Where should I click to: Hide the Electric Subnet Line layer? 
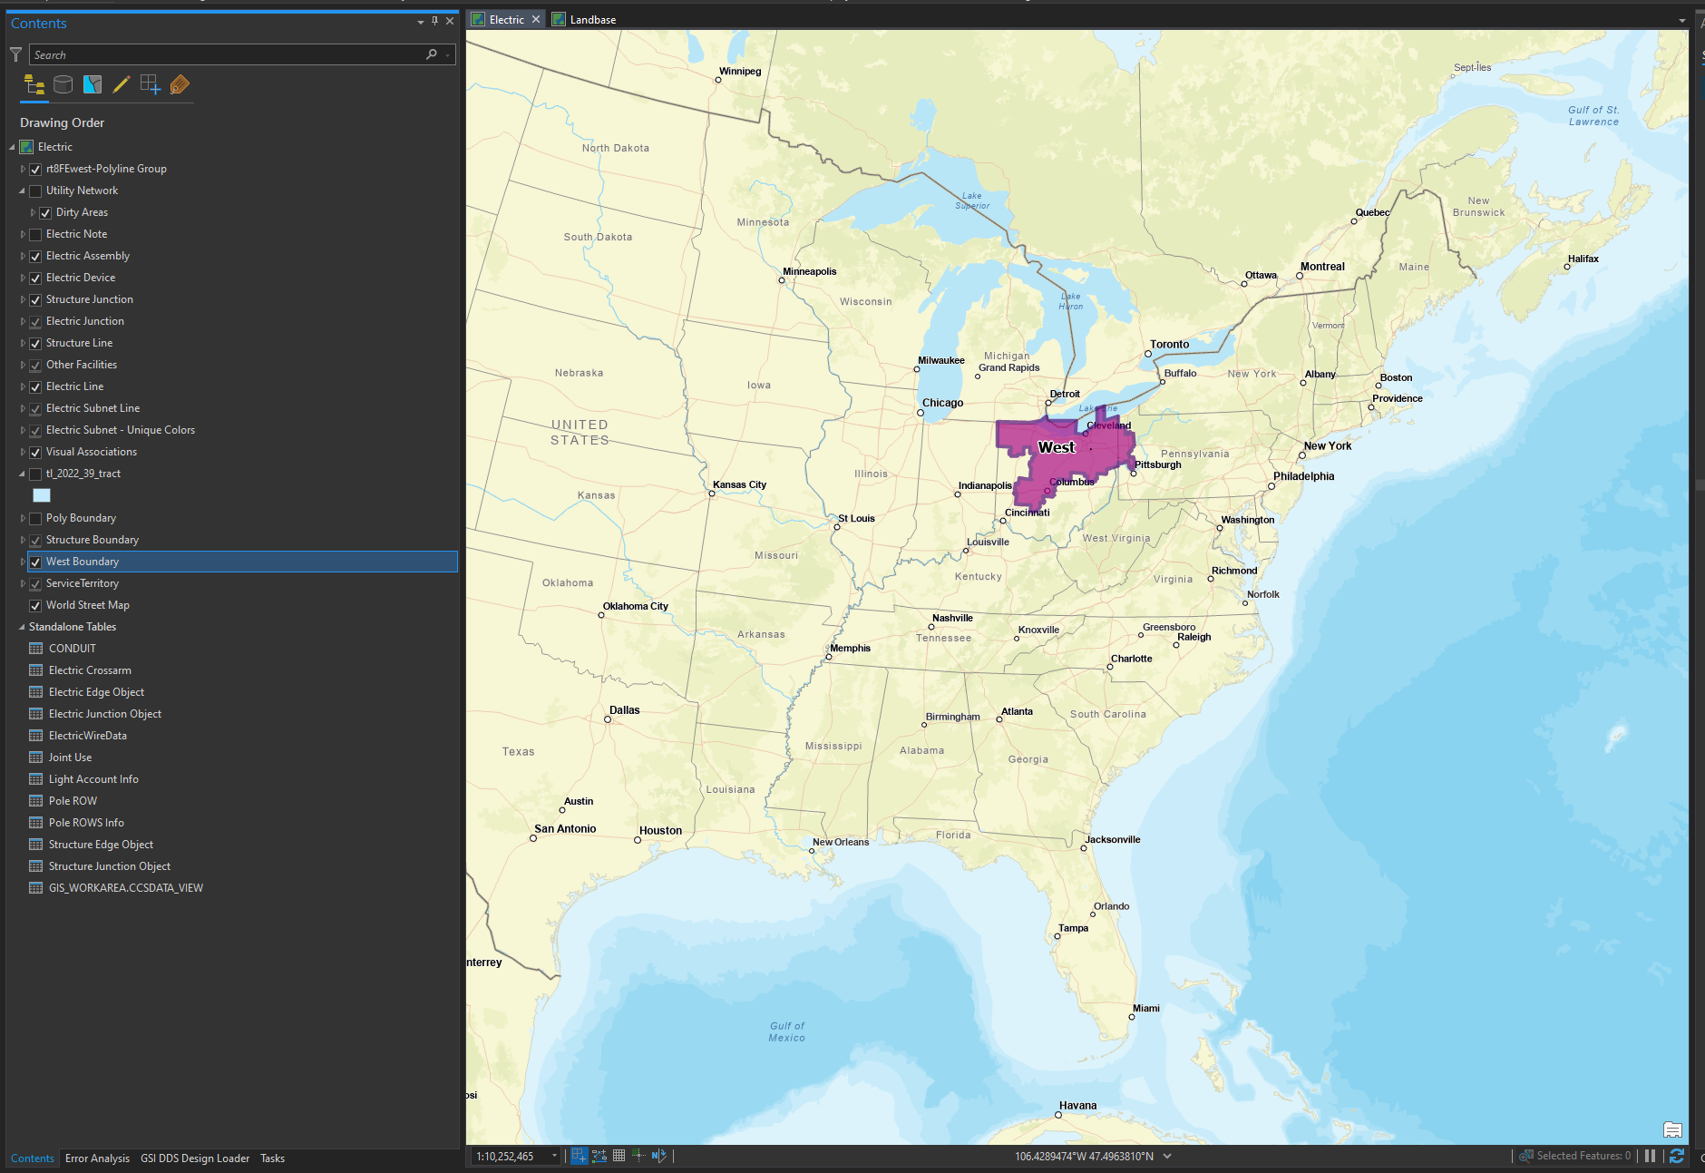pos(35,408)
